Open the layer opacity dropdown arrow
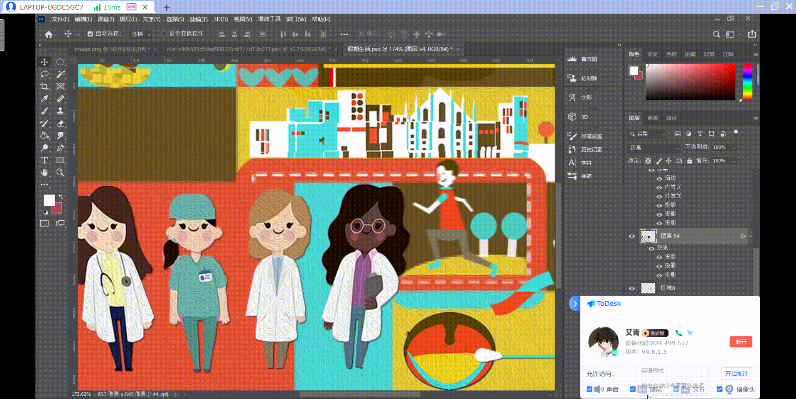 [734, 148]
